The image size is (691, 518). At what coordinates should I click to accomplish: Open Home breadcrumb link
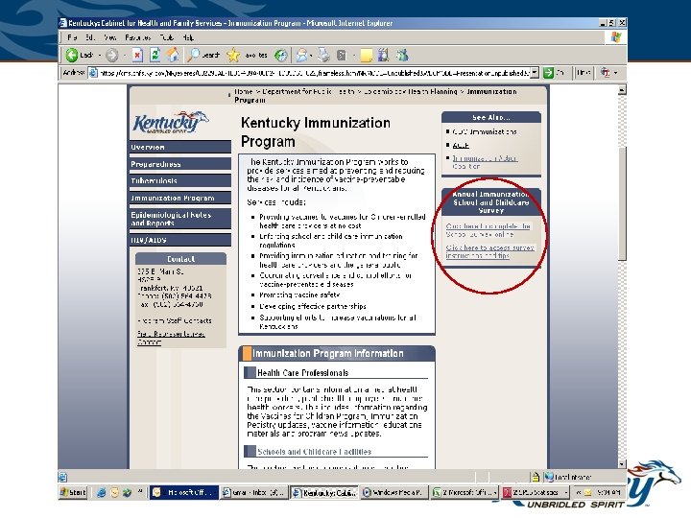coord(243,92)
